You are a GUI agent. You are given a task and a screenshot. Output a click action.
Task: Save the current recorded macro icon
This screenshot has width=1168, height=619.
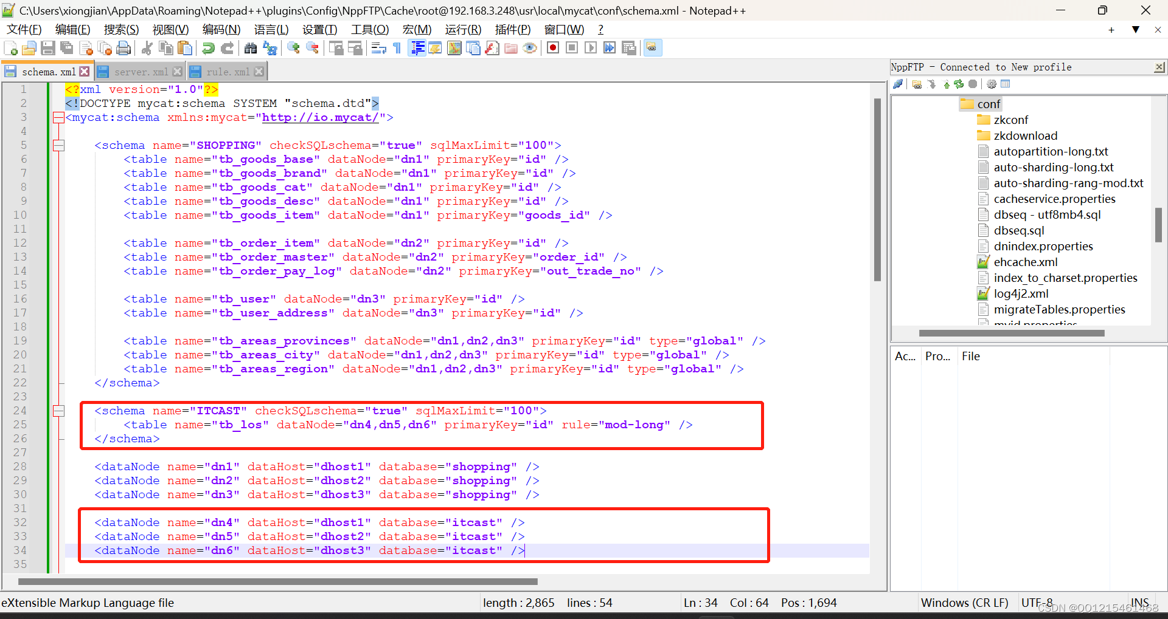click(629, 48)
